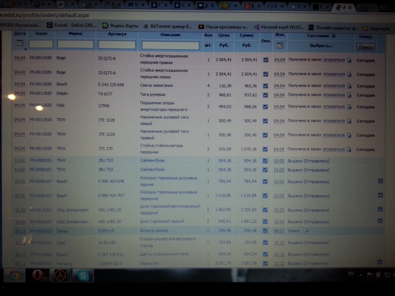The width and height of the screenshot is (395, 296).
Task: Open the calendar icon under the Изм. column
Action: click(280, 46)
